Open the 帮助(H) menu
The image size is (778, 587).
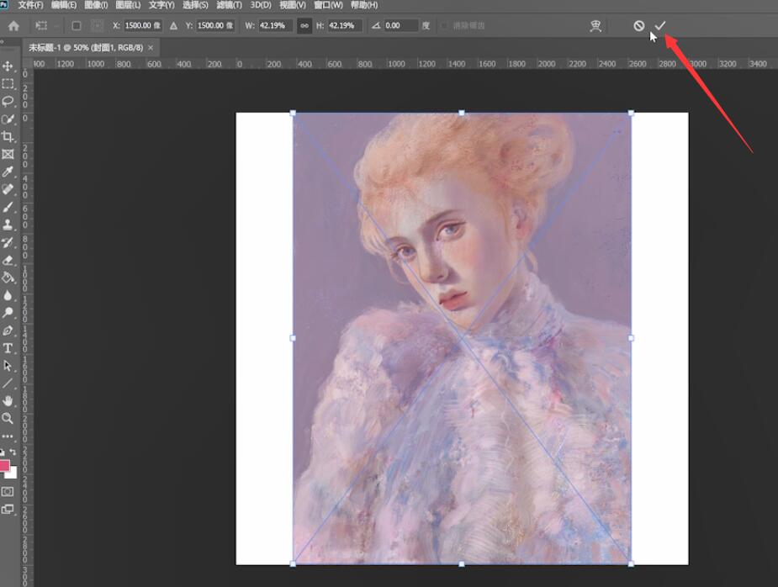click(364, 5)
